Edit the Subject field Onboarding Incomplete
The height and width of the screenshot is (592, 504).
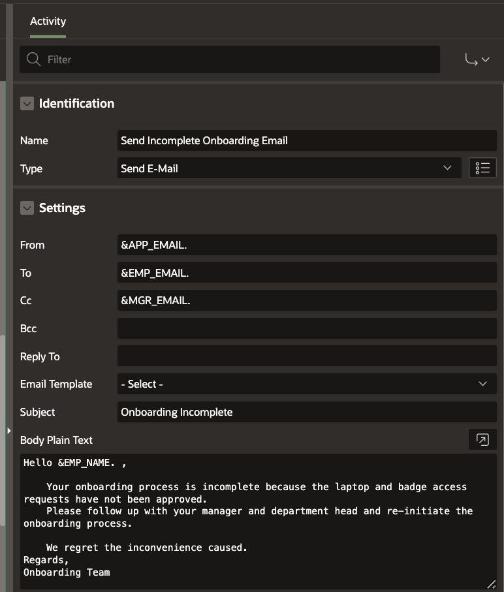point(306,412)
